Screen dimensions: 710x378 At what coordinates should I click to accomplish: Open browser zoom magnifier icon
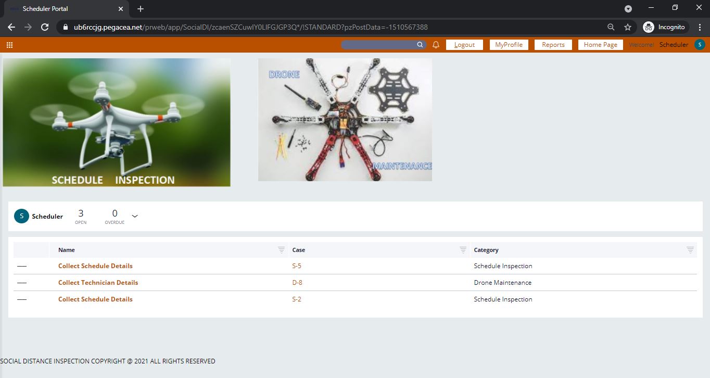(x=611, y=27)
